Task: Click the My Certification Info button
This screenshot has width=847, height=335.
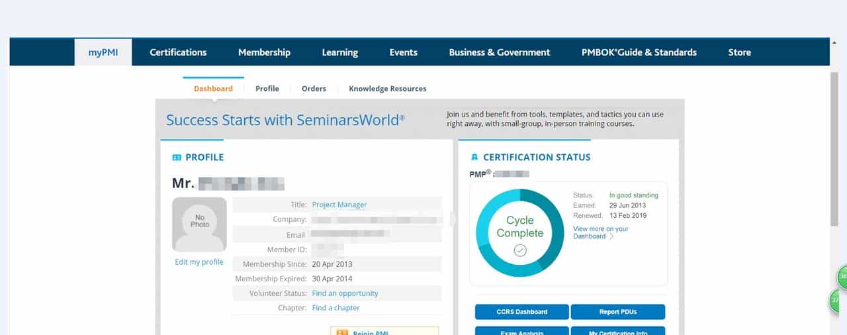Action: point(618,331)
